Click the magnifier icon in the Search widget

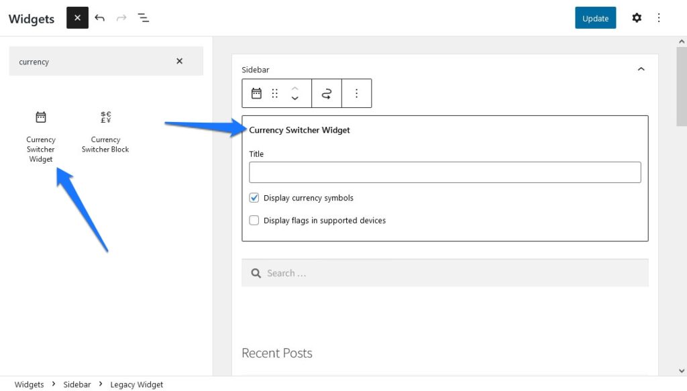coord(256,273)
